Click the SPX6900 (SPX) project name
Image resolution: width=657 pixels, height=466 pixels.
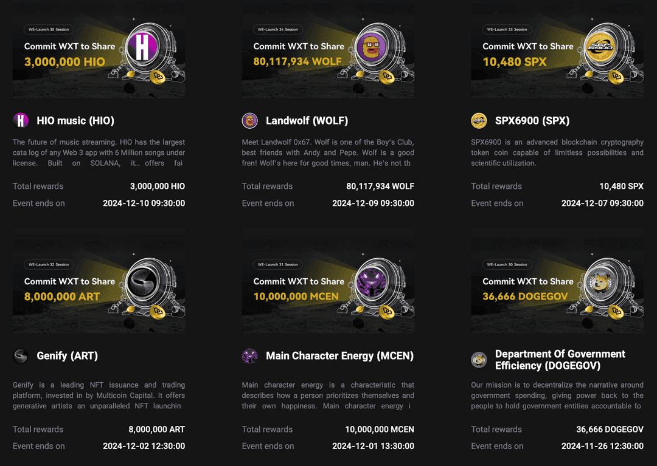pyautogui.click(x=532, y=120)
